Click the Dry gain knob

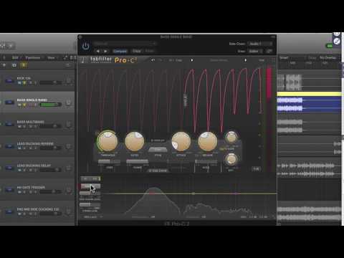(231, 159)
